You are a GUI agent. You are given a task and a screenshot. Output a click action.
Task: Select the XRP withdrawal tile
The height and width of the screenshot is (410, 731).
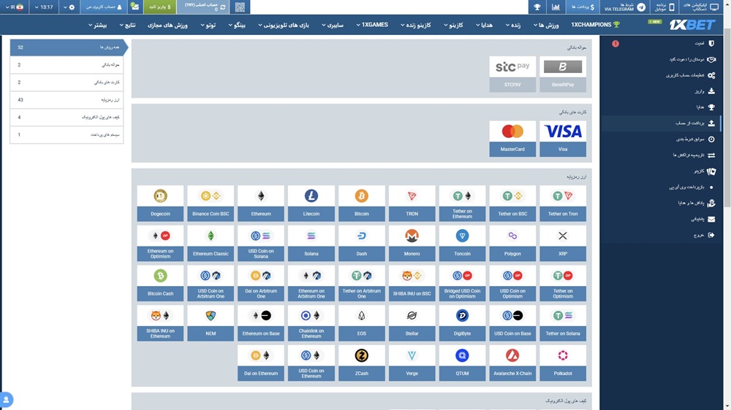tap(563, 243)
